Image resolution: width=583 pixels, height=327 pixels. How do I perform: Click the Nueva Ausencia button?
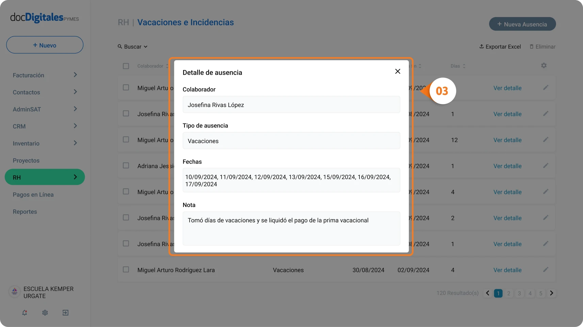[522, 24]
